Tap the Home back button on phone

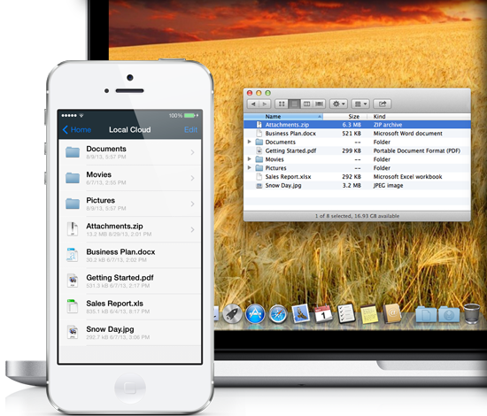click(77, 130)
